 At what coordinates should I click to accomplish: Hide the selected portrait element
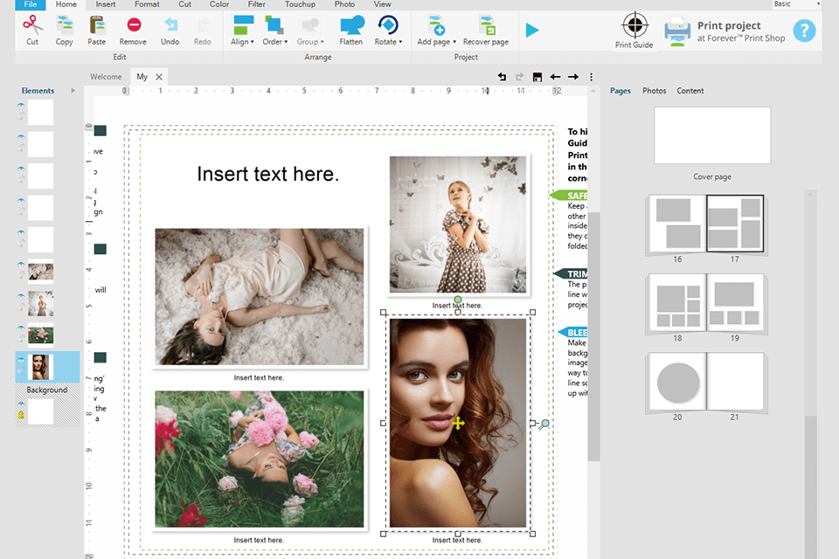pos(21,360)
